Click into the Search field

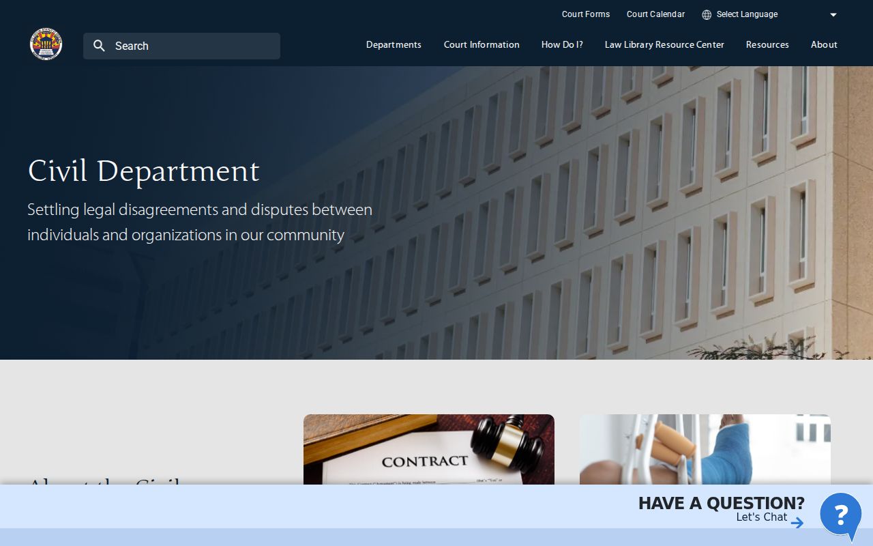point(181,46)
